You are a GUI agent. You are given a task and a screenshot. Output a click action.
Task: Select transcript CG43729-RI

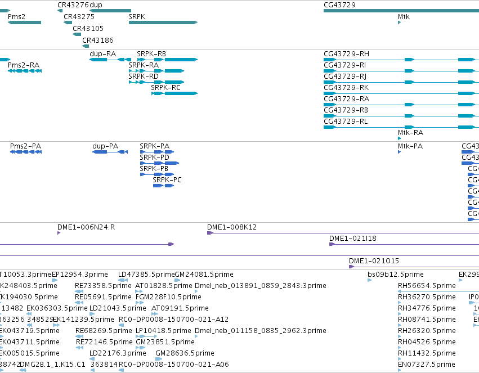(401, 71)
